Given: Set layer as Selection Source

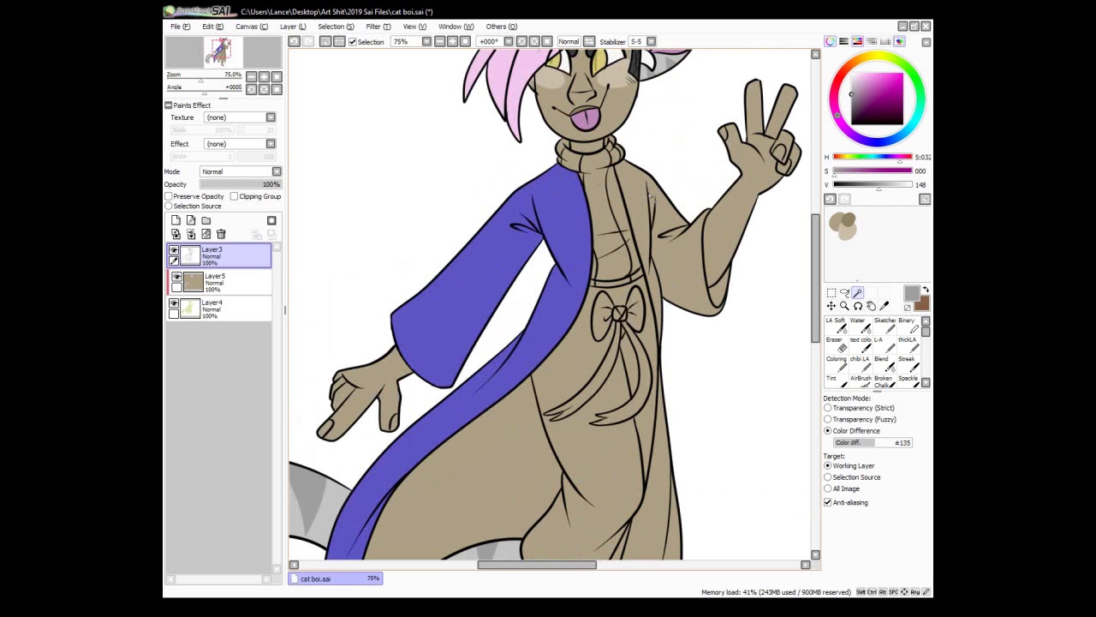Looking at the screenshot, I should [169, 206].
